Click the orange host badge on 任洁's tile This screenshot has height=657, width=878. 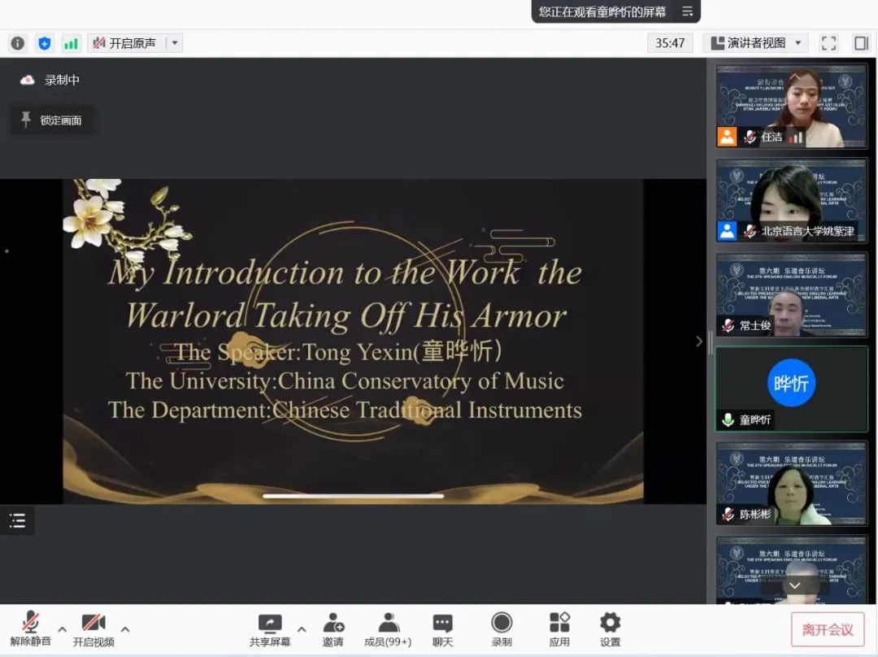click(x=727, y=137)
